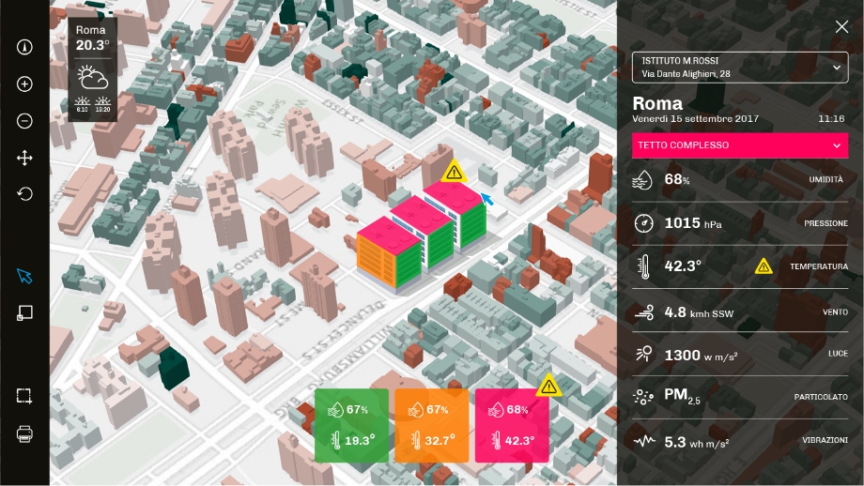The width and height of the screenshot is (864, 486).
Task: Click the light sun icon
Action: (x=643, y=354)
